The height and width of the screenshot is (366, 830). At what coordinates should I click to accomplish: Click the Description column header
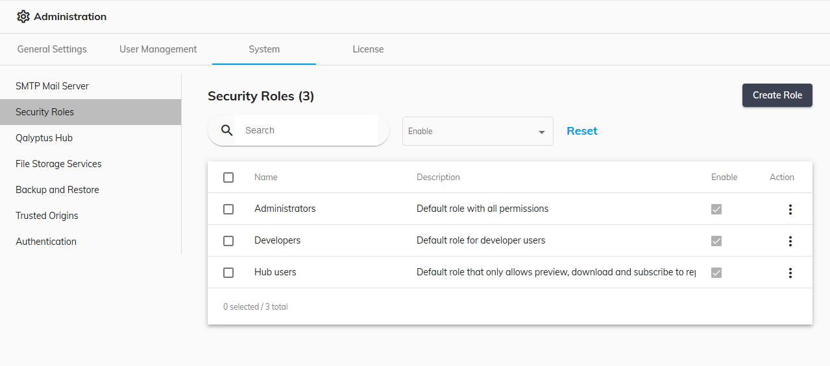click(438, 177)
